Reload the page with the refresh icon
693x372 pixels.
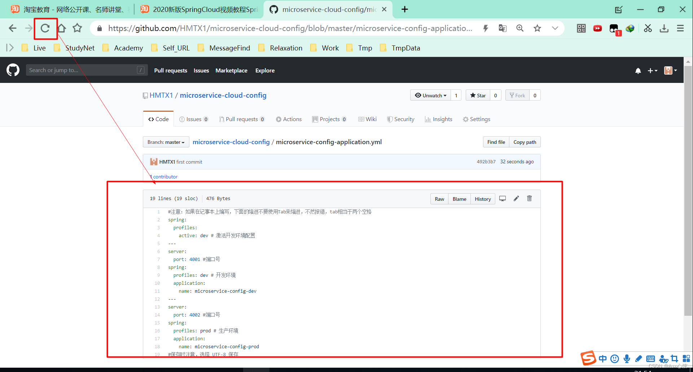click(x=45, y=28)
